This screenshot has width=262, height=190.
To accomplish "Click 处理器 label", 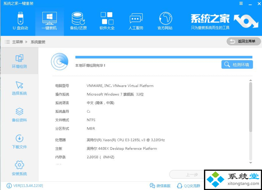I will point(60,140).
